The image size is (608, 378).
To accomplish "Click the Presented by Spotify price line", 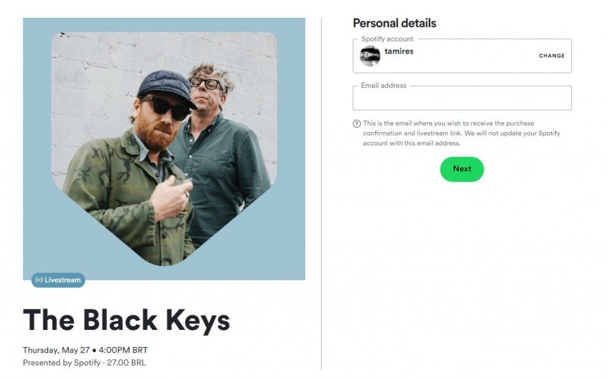I will tap(84, 363).
